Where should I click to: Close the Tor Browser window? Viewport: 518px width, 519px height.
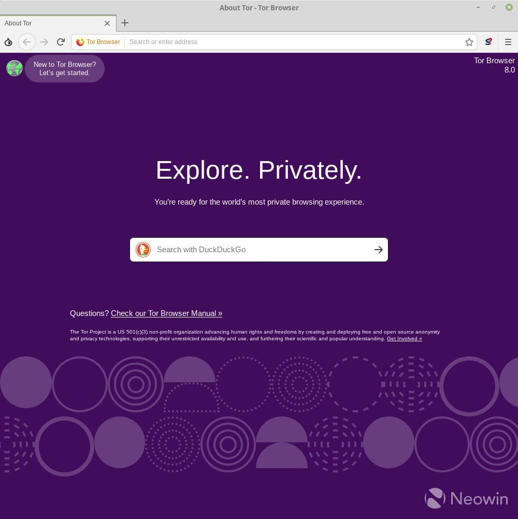click(x=509, y=7)
